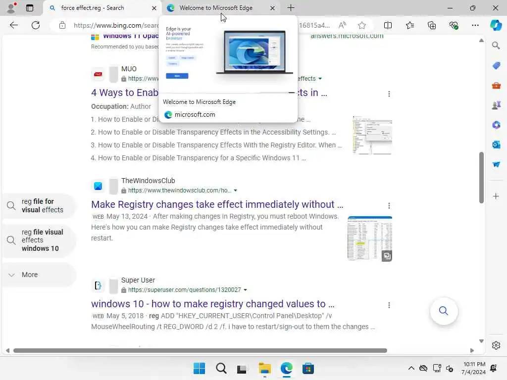View site information lock icon
507x380 pixels.
click(x=62, y=25)
